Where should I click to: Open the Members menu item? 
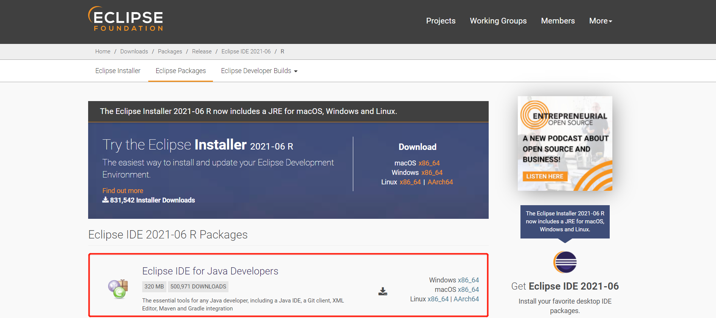(x=558, y=21)
